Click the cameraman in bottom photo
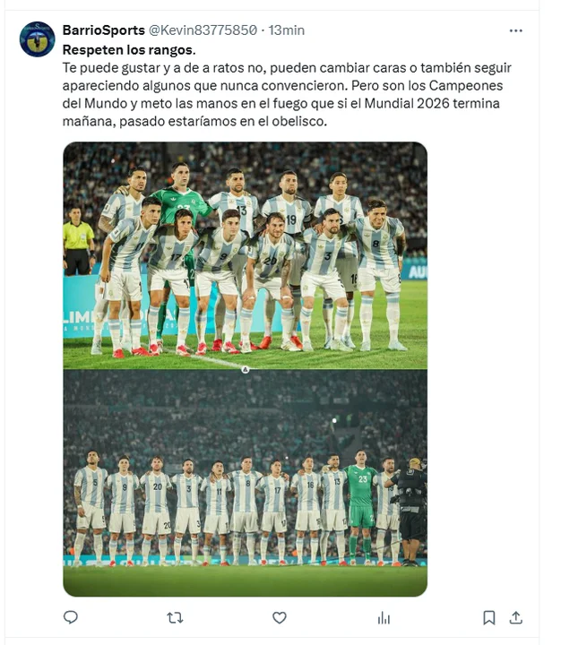Image resolution: width=561 pixels, height=645 pixels. pos(410,512)
